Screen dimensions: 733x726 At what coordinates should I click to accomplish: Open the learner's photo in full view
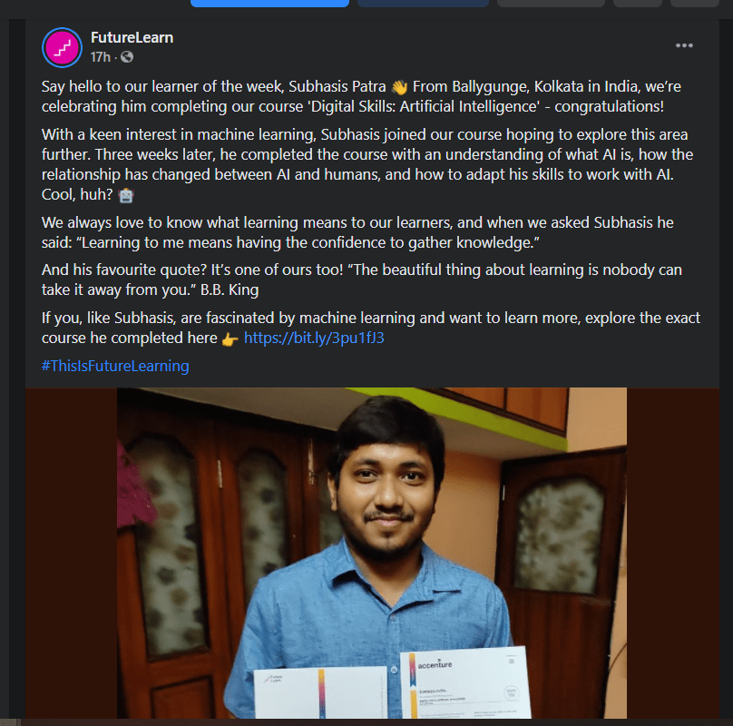click(372, 553)
